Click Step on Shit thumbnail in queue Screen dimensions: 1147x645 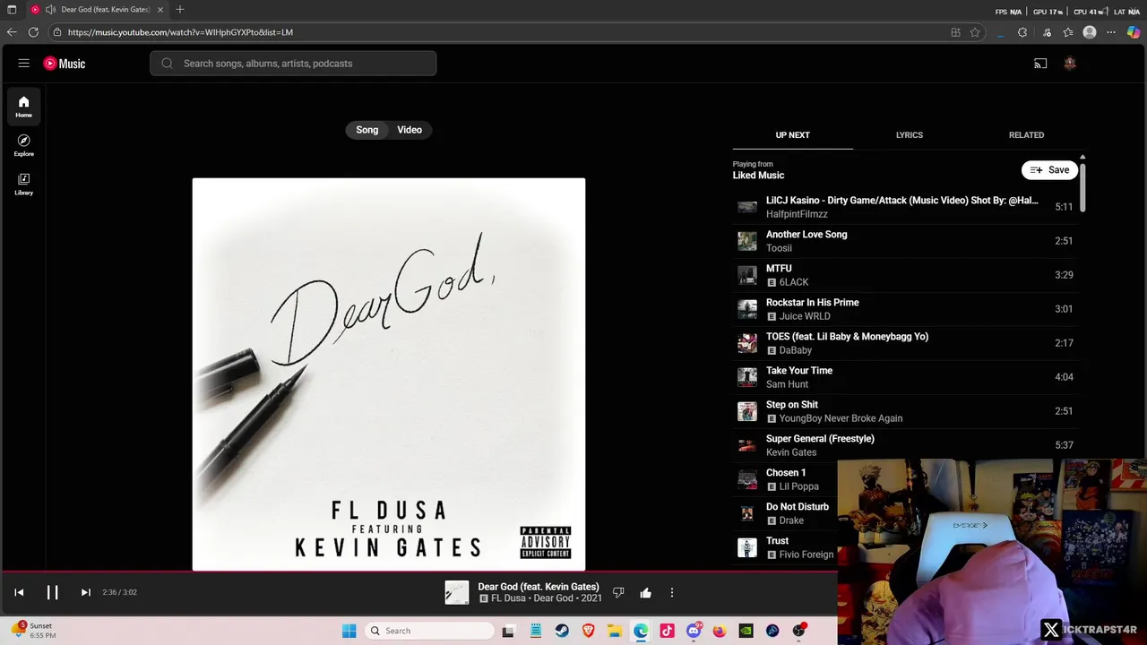pos(747,411)
